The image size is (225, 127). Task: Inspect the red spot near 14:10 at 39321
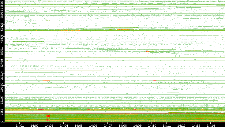pyautogui.click(x=148, y=51)
